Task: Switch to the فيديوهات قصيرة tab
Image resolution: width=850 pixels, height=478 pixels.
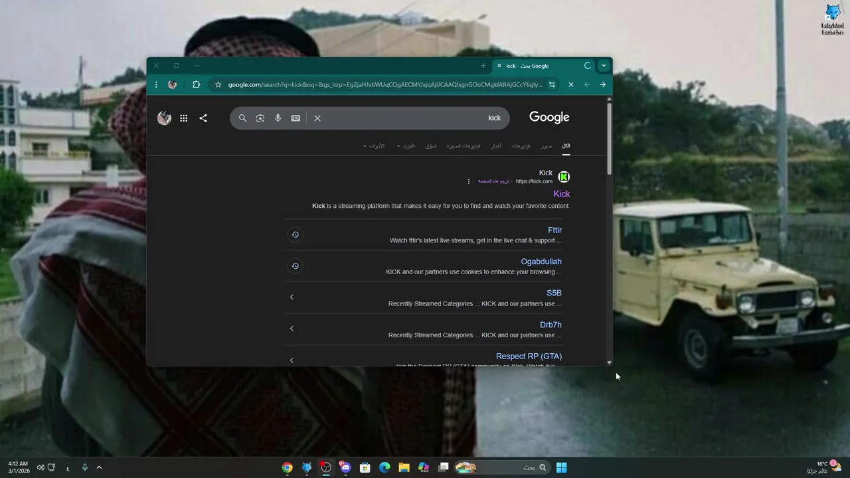Action: 464,146
